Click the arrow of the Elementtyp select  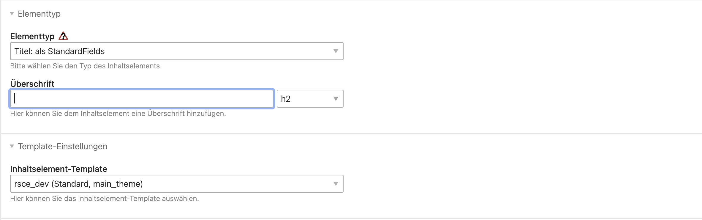336,51
